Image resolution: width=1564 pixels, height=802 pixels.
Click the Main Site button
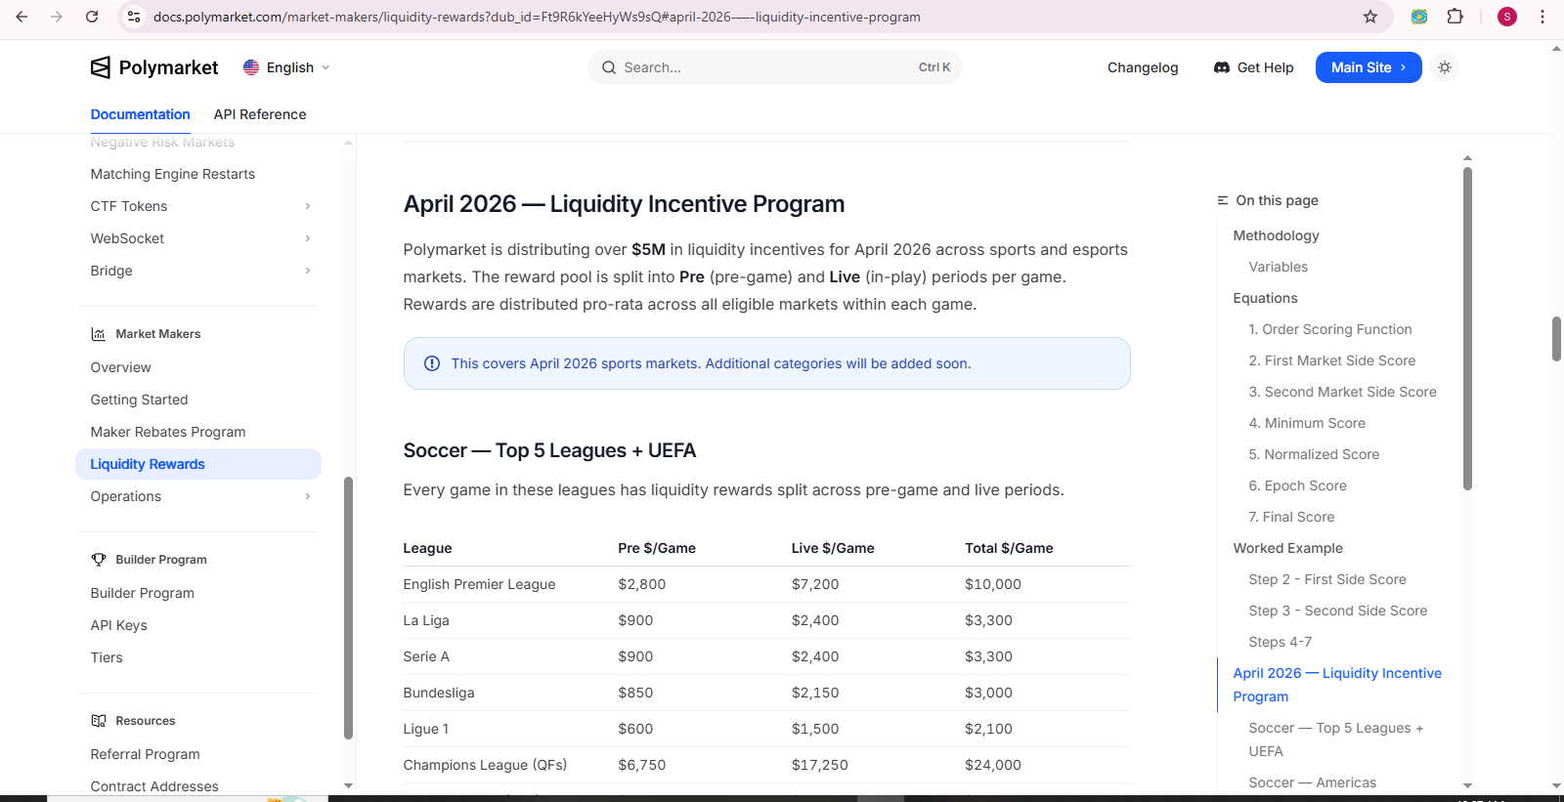pyautogui.click(x=1368, y=67)
